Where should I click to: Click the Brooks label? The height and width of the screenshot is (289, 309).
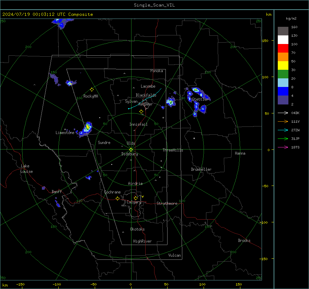244,241
